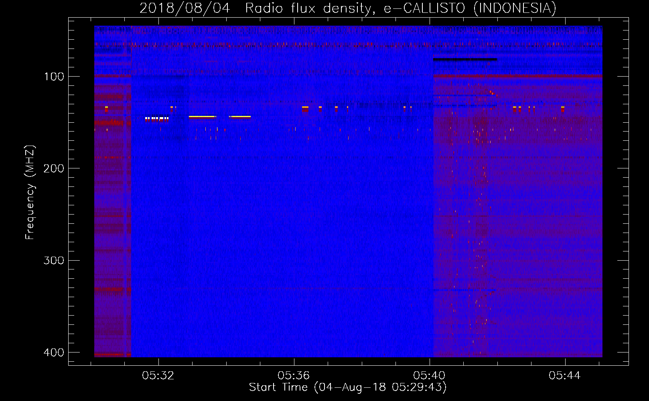Select the 400 frequency tick label
This screenshot has width=649, height=401.
(x=54, y=352)
